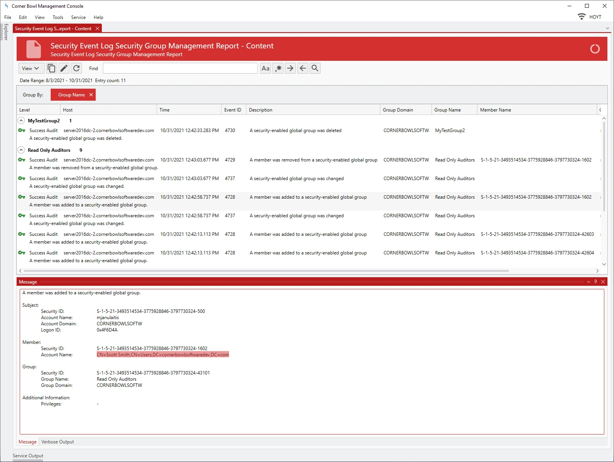
Task: Refresh the report with the reload icon
Action: [x=77, y=69]
